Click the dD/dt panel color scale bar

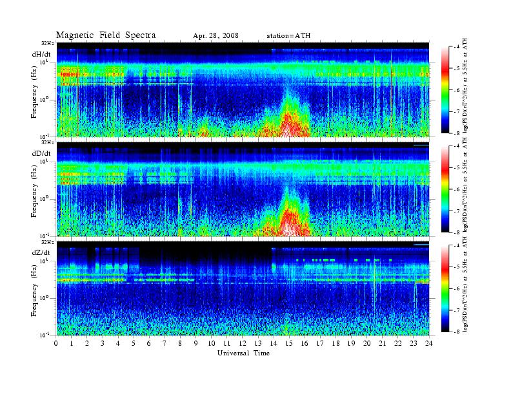(445, 189)
